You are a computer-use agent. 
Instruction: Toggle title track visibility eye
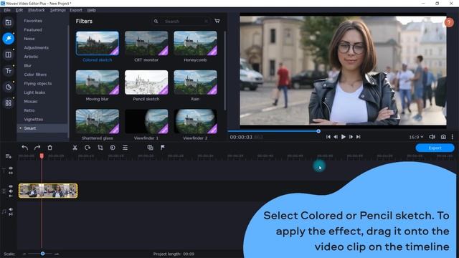click(x=11, y=168)
